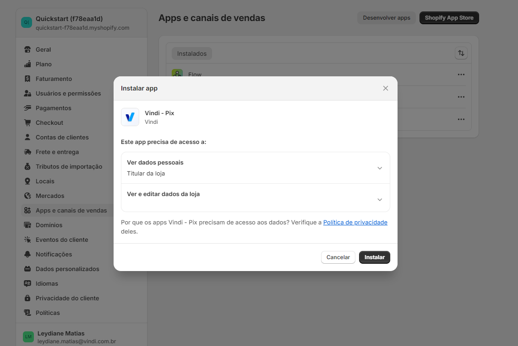Image resolution: width=518 pixels, height=346 pixels.
Task: Click the Leydiane Matias account name
Action: tap(61, 333)
